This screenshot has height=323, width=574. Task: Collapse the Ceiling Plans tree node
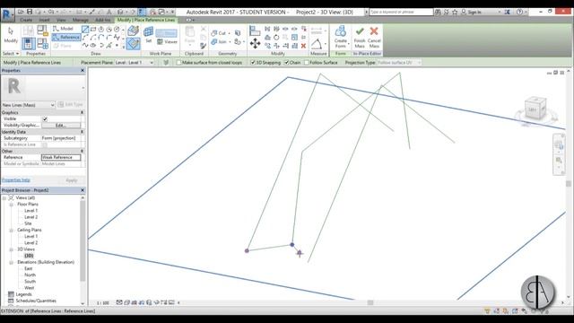pos(12,230)
